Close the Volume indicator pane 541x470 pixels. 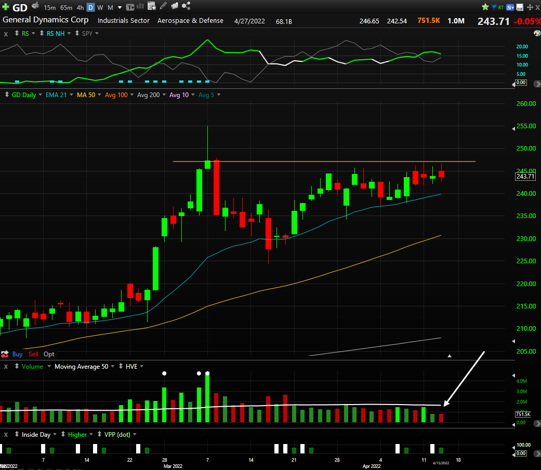[6, 367]
